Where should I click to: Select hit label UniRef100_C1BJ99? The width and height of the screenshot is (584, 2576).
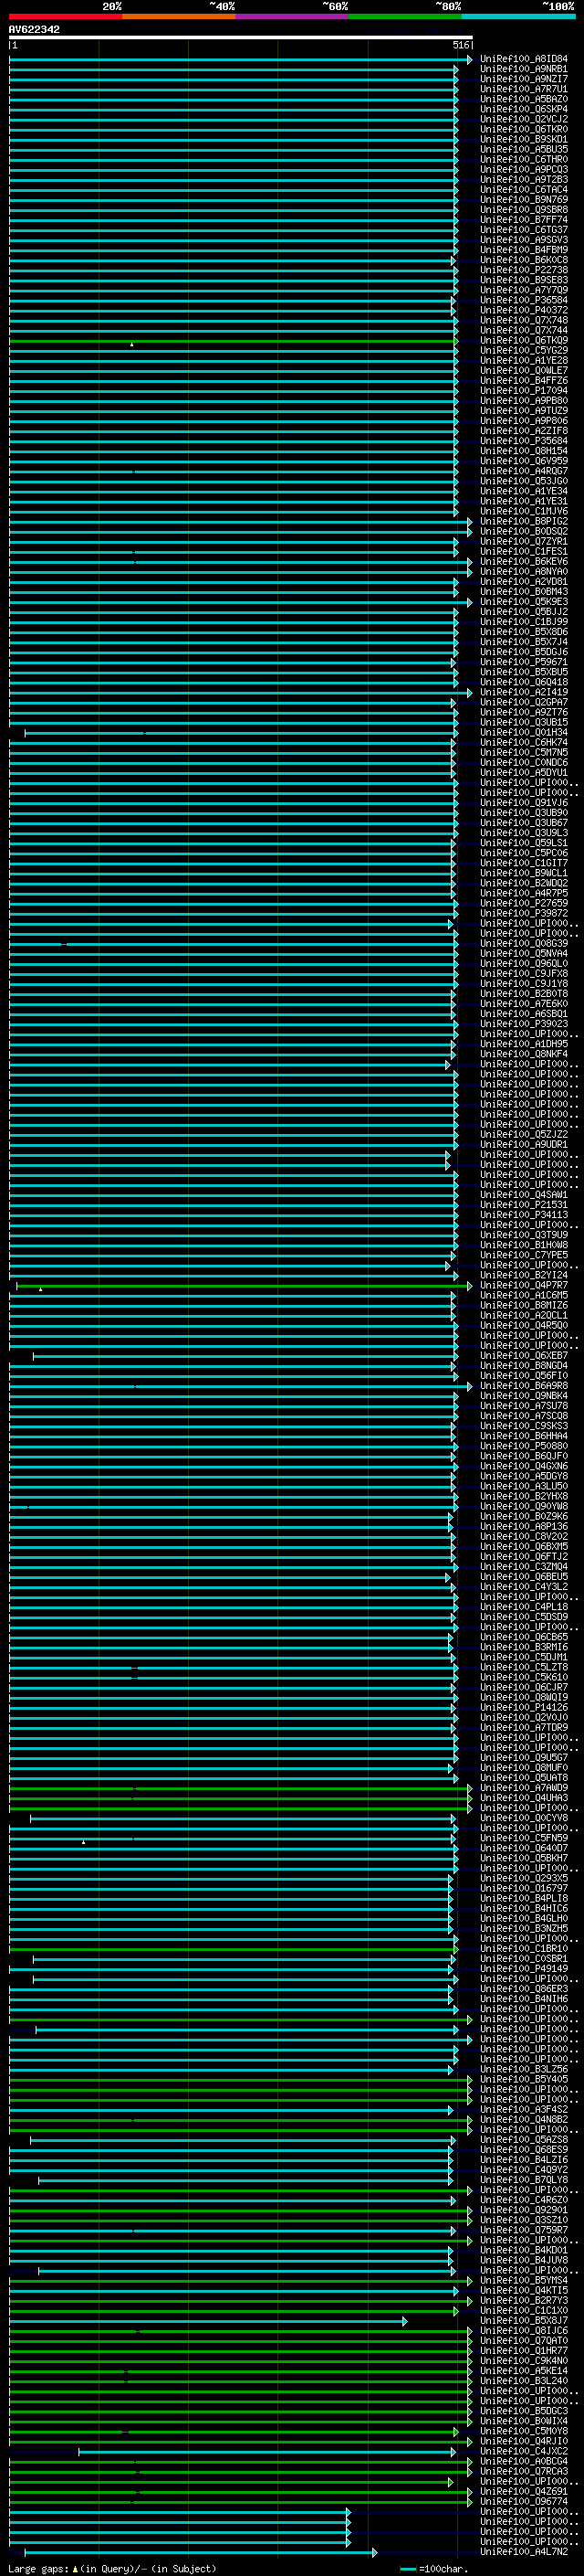pos(524,622)
